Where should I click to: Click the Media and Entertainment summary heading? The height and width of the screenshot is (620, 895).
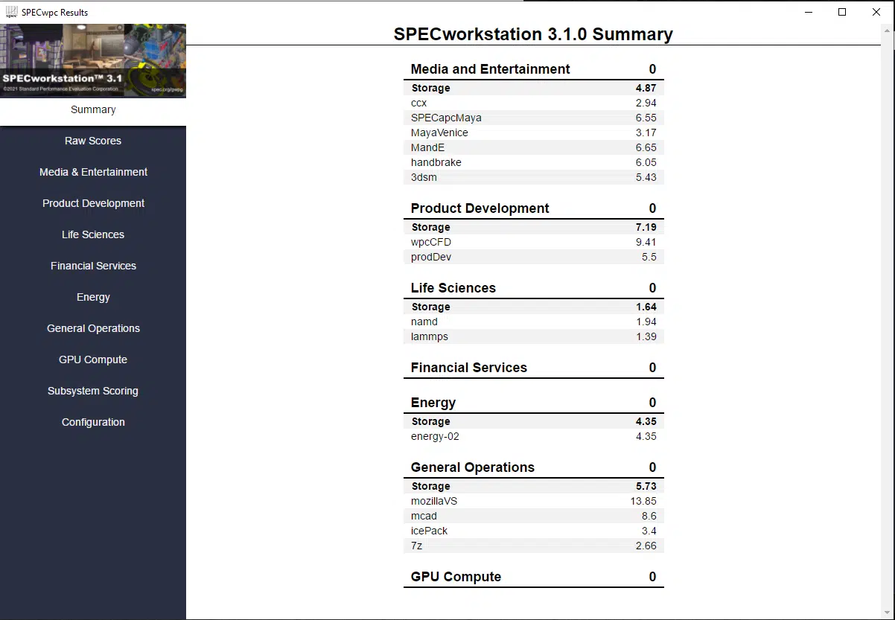coord(490,69)
